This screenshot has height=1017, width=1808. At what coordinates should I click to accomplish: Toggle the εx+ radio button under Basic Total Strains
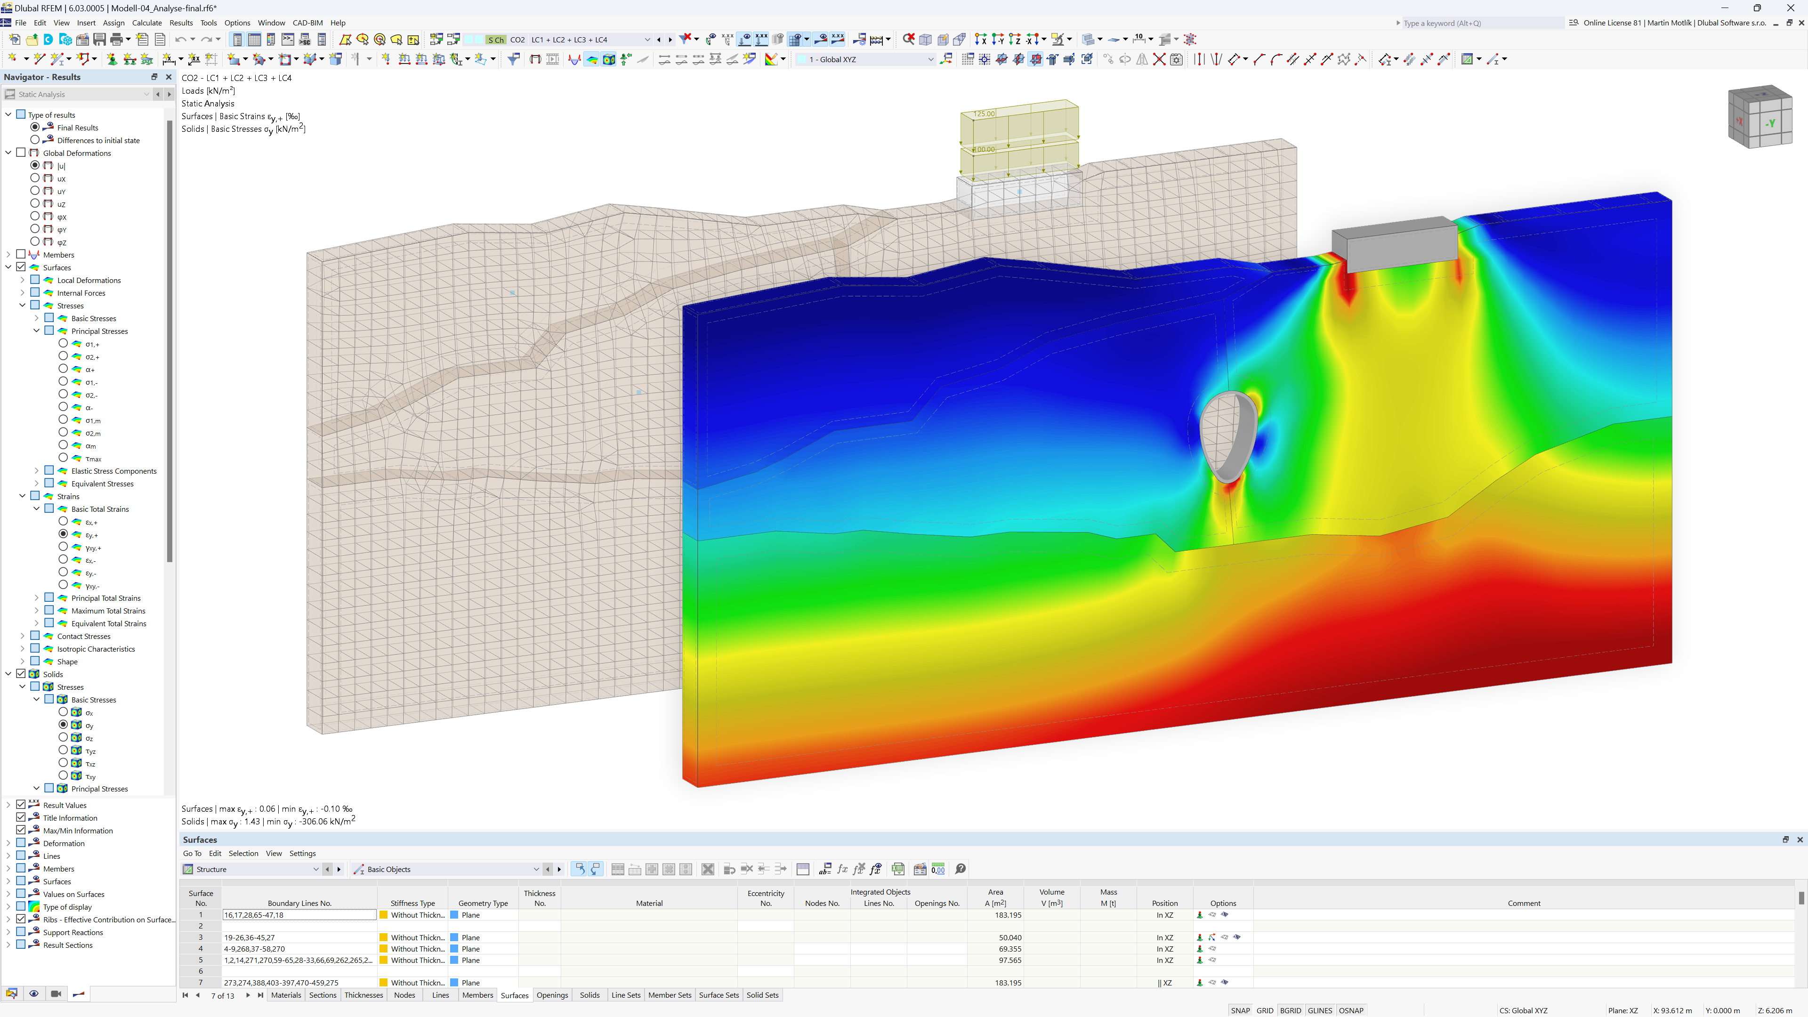[64, 522]
